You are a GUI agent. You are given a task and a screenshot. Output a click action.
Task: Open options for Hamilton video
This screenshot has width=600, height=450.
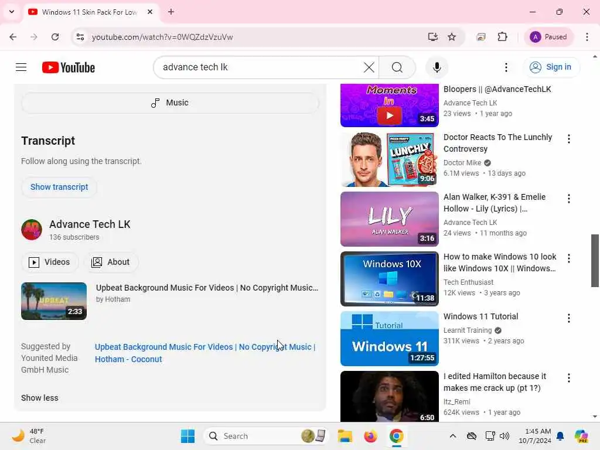[x=569, y=378]
